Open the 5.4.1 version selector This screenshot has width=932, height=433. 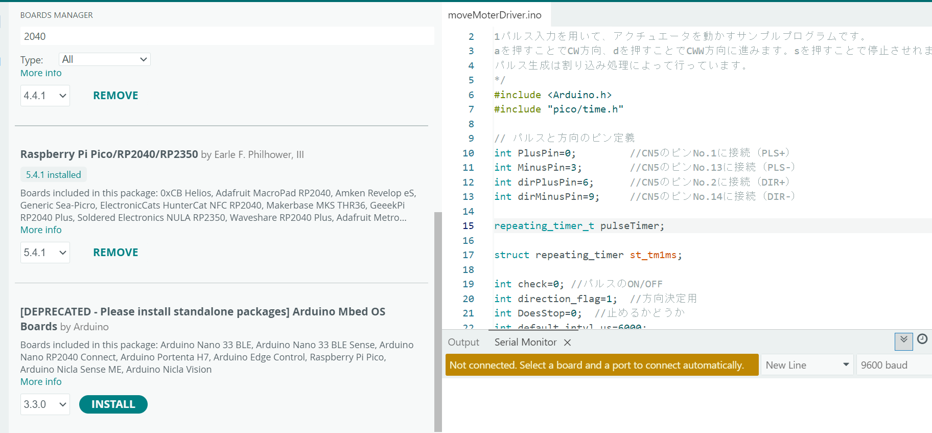pos(45,253)
